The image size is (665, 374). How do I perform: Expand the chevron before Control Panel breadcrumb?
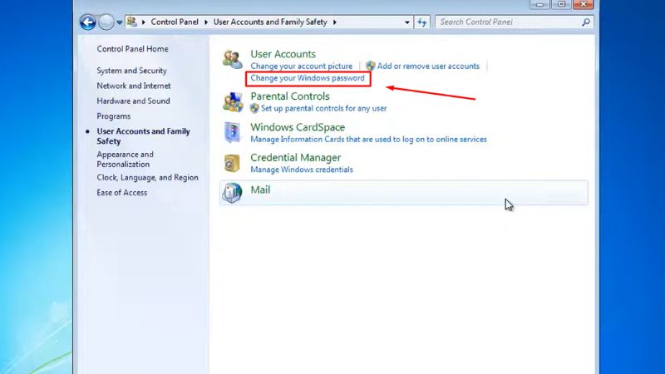pos(143,22)
